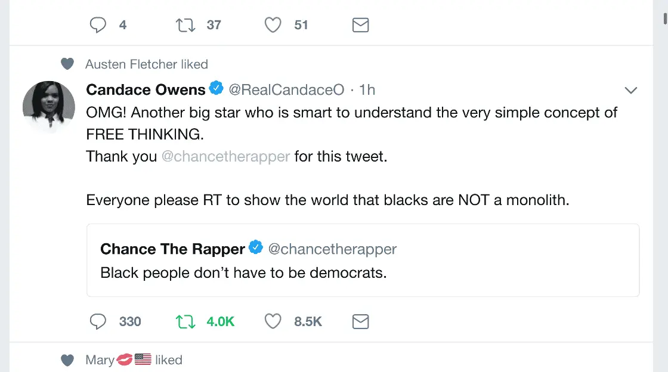
Task: Click the Candace Owens display name
Action: pos(146,89)
